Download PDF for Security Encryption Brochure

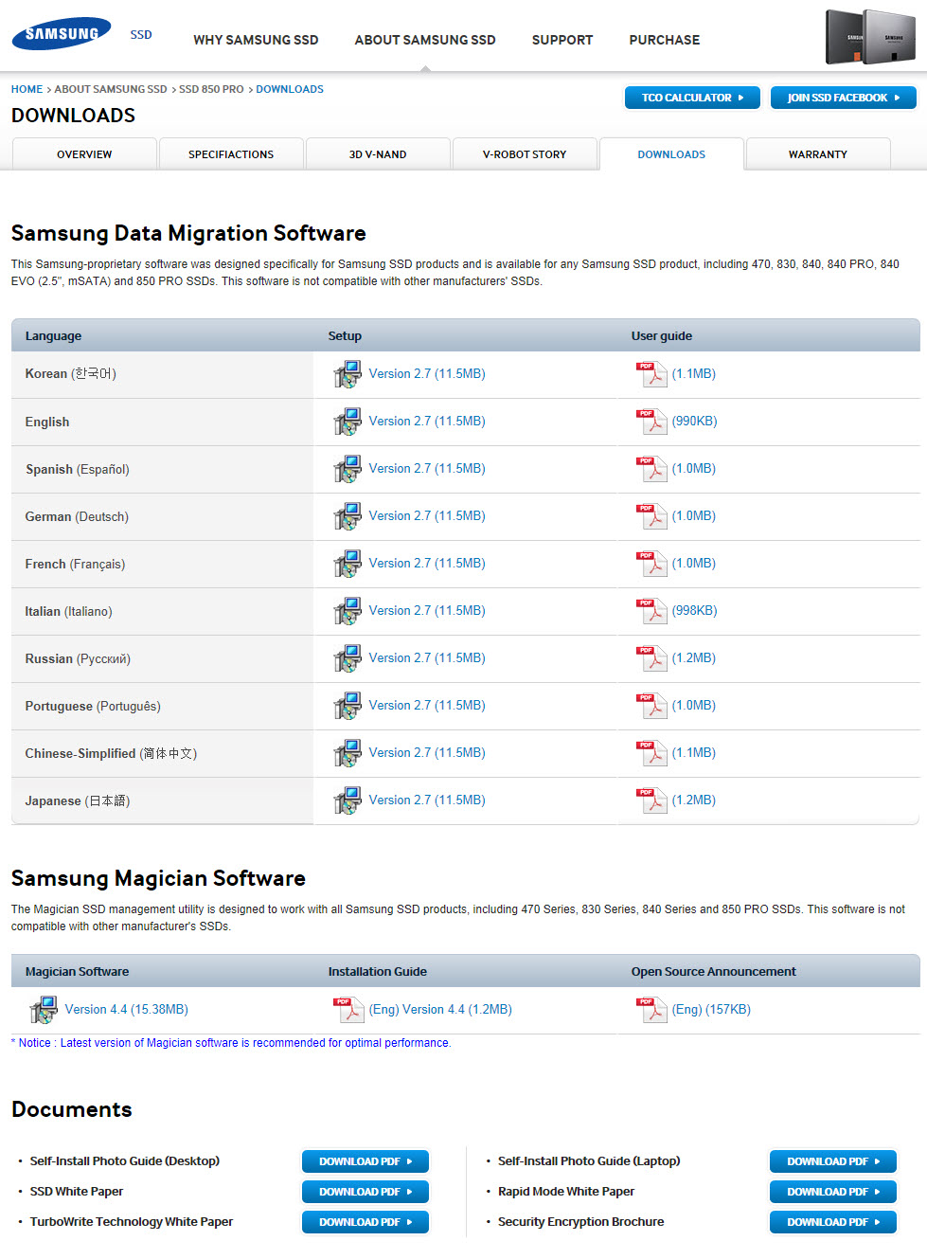[833, 1222]
